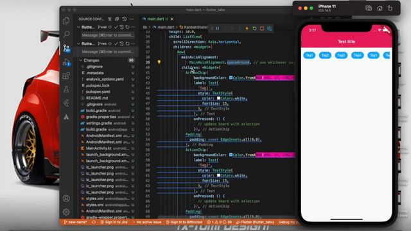This screenshot has height=231, width=411.
Task: Click the color swatch on code line 42
Action: 231,78
